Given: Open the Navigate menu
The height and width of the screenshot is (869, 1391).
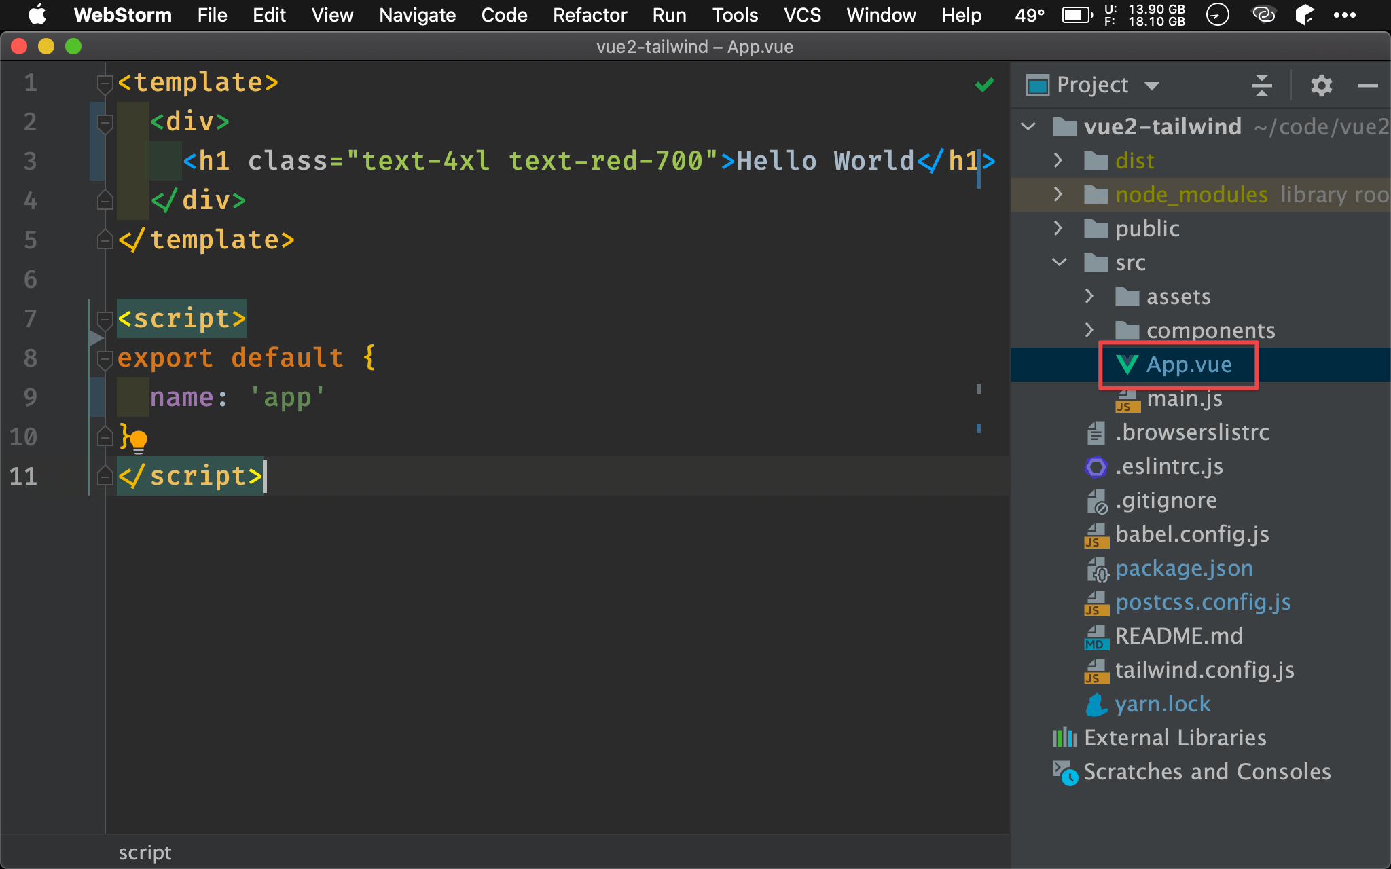Looking at the screenshot, I should pyautogui.click(x=417, y=14).
